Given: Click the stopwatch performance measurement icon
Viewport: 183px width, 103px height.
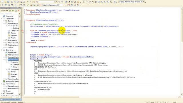Looking at the screenshot, I should [114, 2].
